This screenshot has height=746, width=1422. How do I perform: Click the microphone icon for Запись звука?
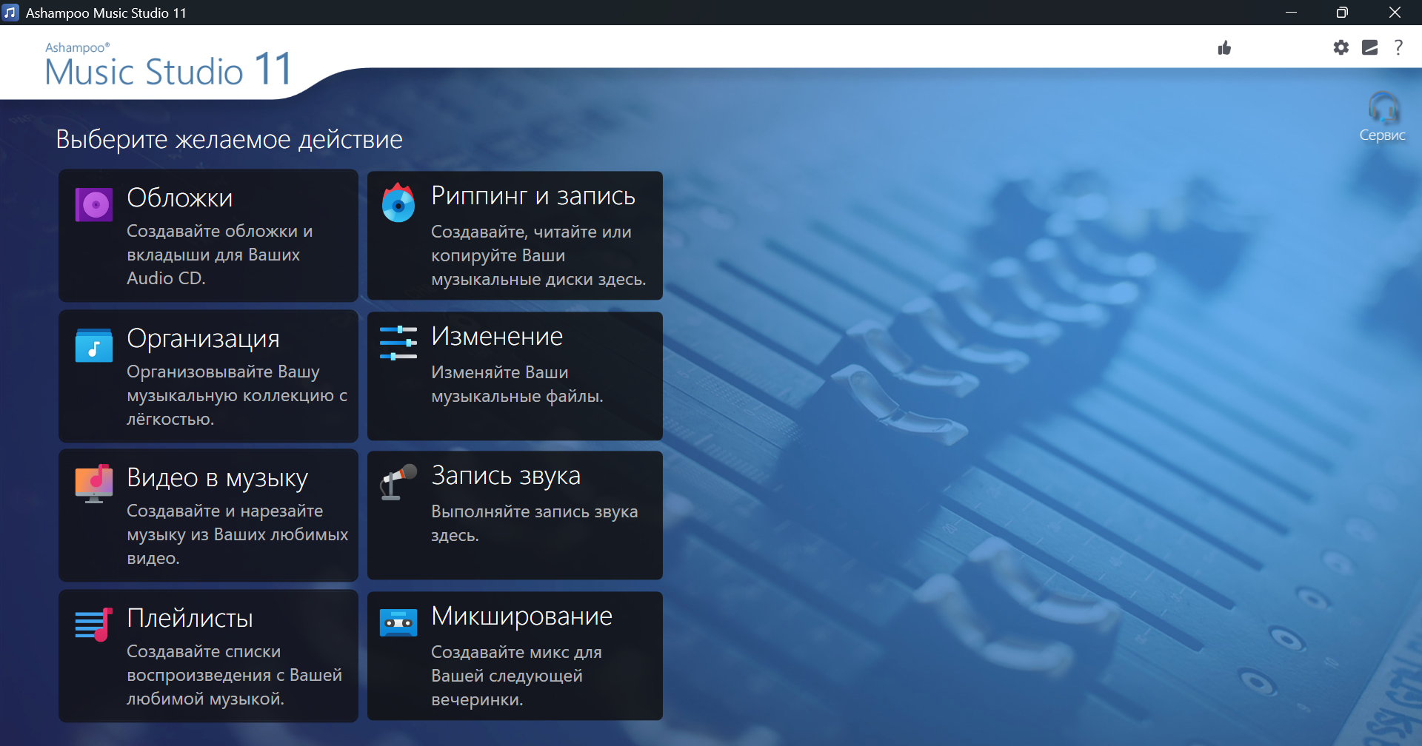(x=398, y=482)
